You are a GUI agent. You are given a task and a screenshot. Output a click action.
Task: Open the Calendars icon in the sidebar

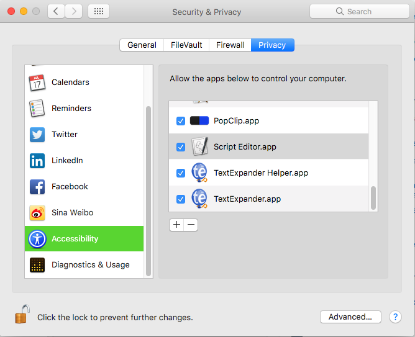coord(37,83)
